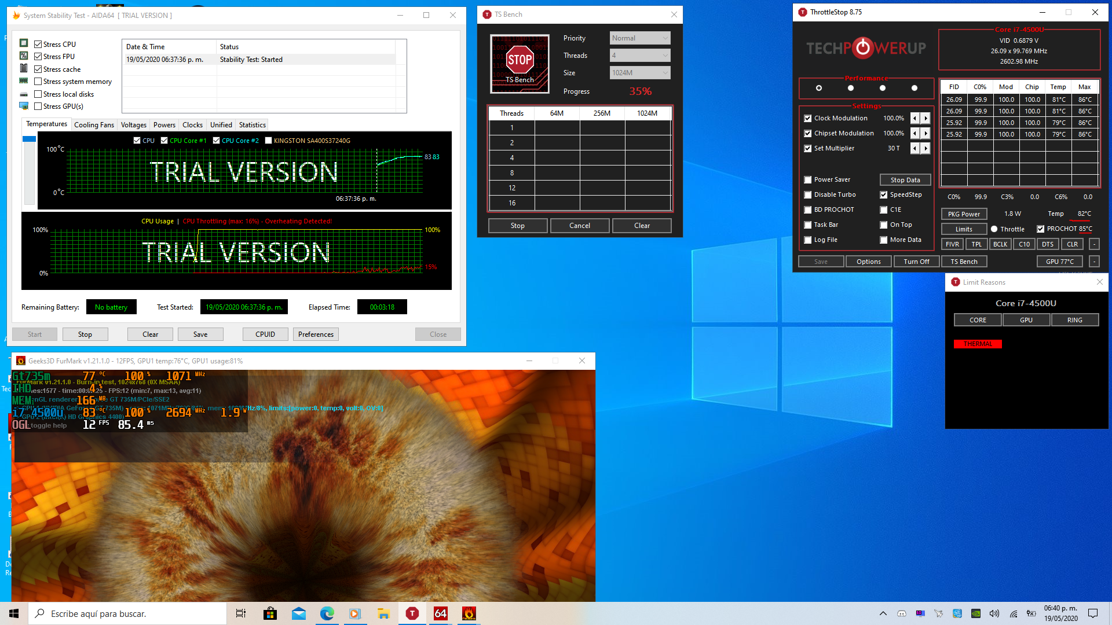Open Windows Start menu

[x=14, y=613]
